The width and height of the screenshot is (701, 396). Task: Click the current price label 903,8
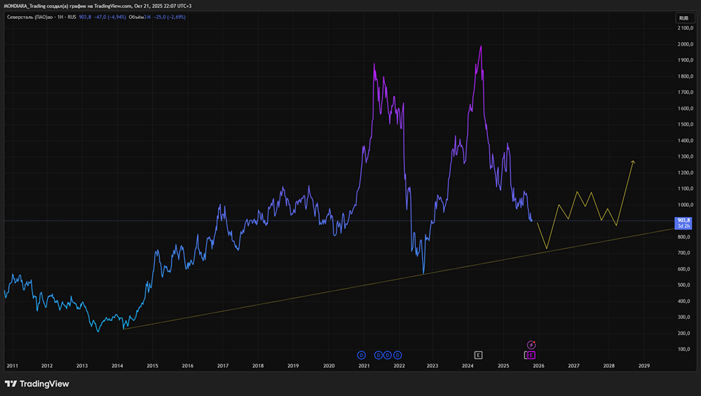click(684, 223)
